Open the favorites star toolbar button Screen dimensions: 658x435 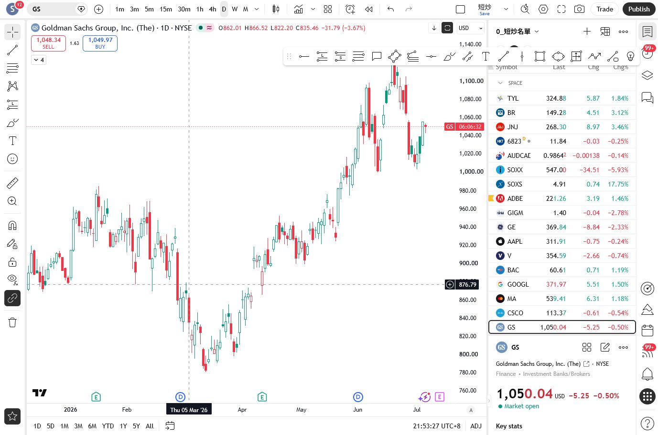pos(12,416)
